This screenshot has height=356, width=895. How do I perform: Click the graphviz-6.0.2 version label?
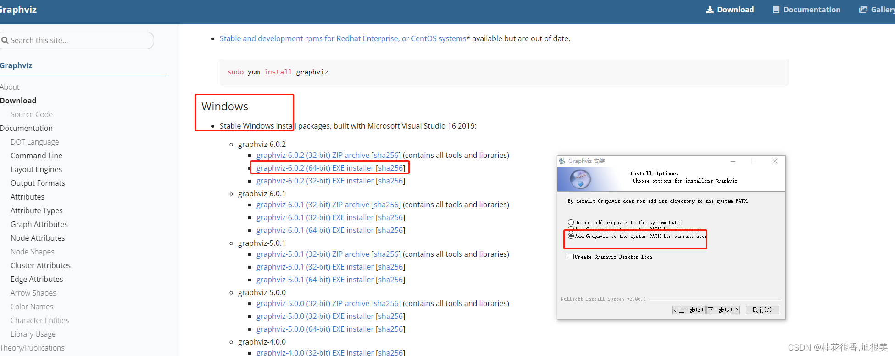[262, 144]
